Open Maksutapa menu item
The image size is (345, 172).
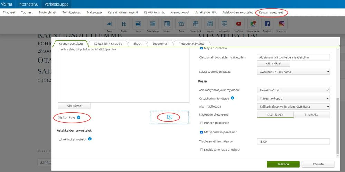coord(94,12)
